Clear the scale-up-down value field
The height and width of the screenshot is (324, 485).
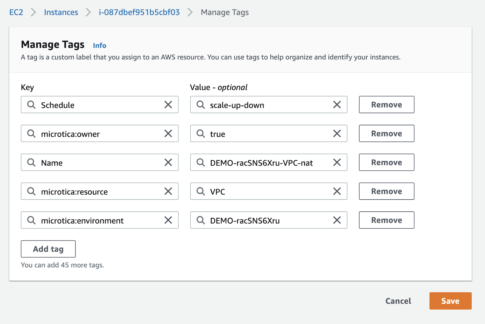tap(337, 105)
